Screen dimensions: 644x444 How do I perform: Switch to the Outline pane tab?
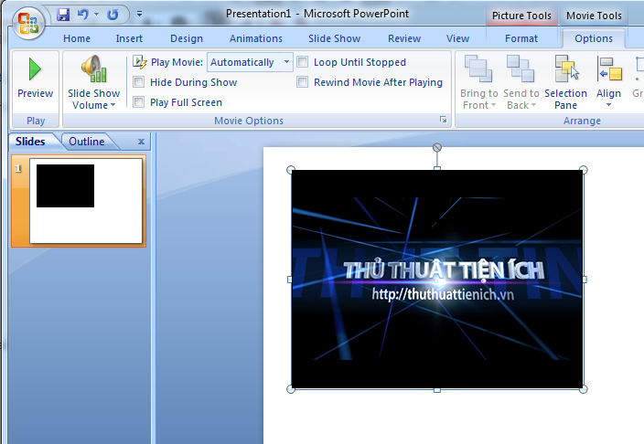[87, 142]
